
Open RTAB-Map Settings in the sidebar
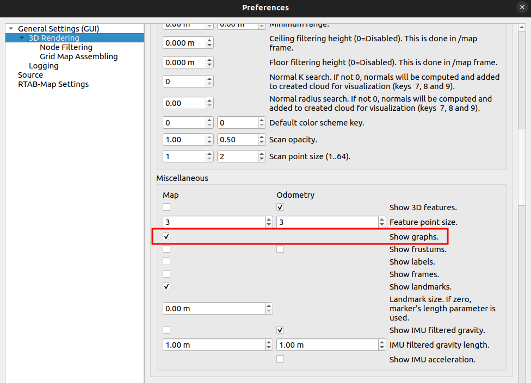click(x=53, y=84)
